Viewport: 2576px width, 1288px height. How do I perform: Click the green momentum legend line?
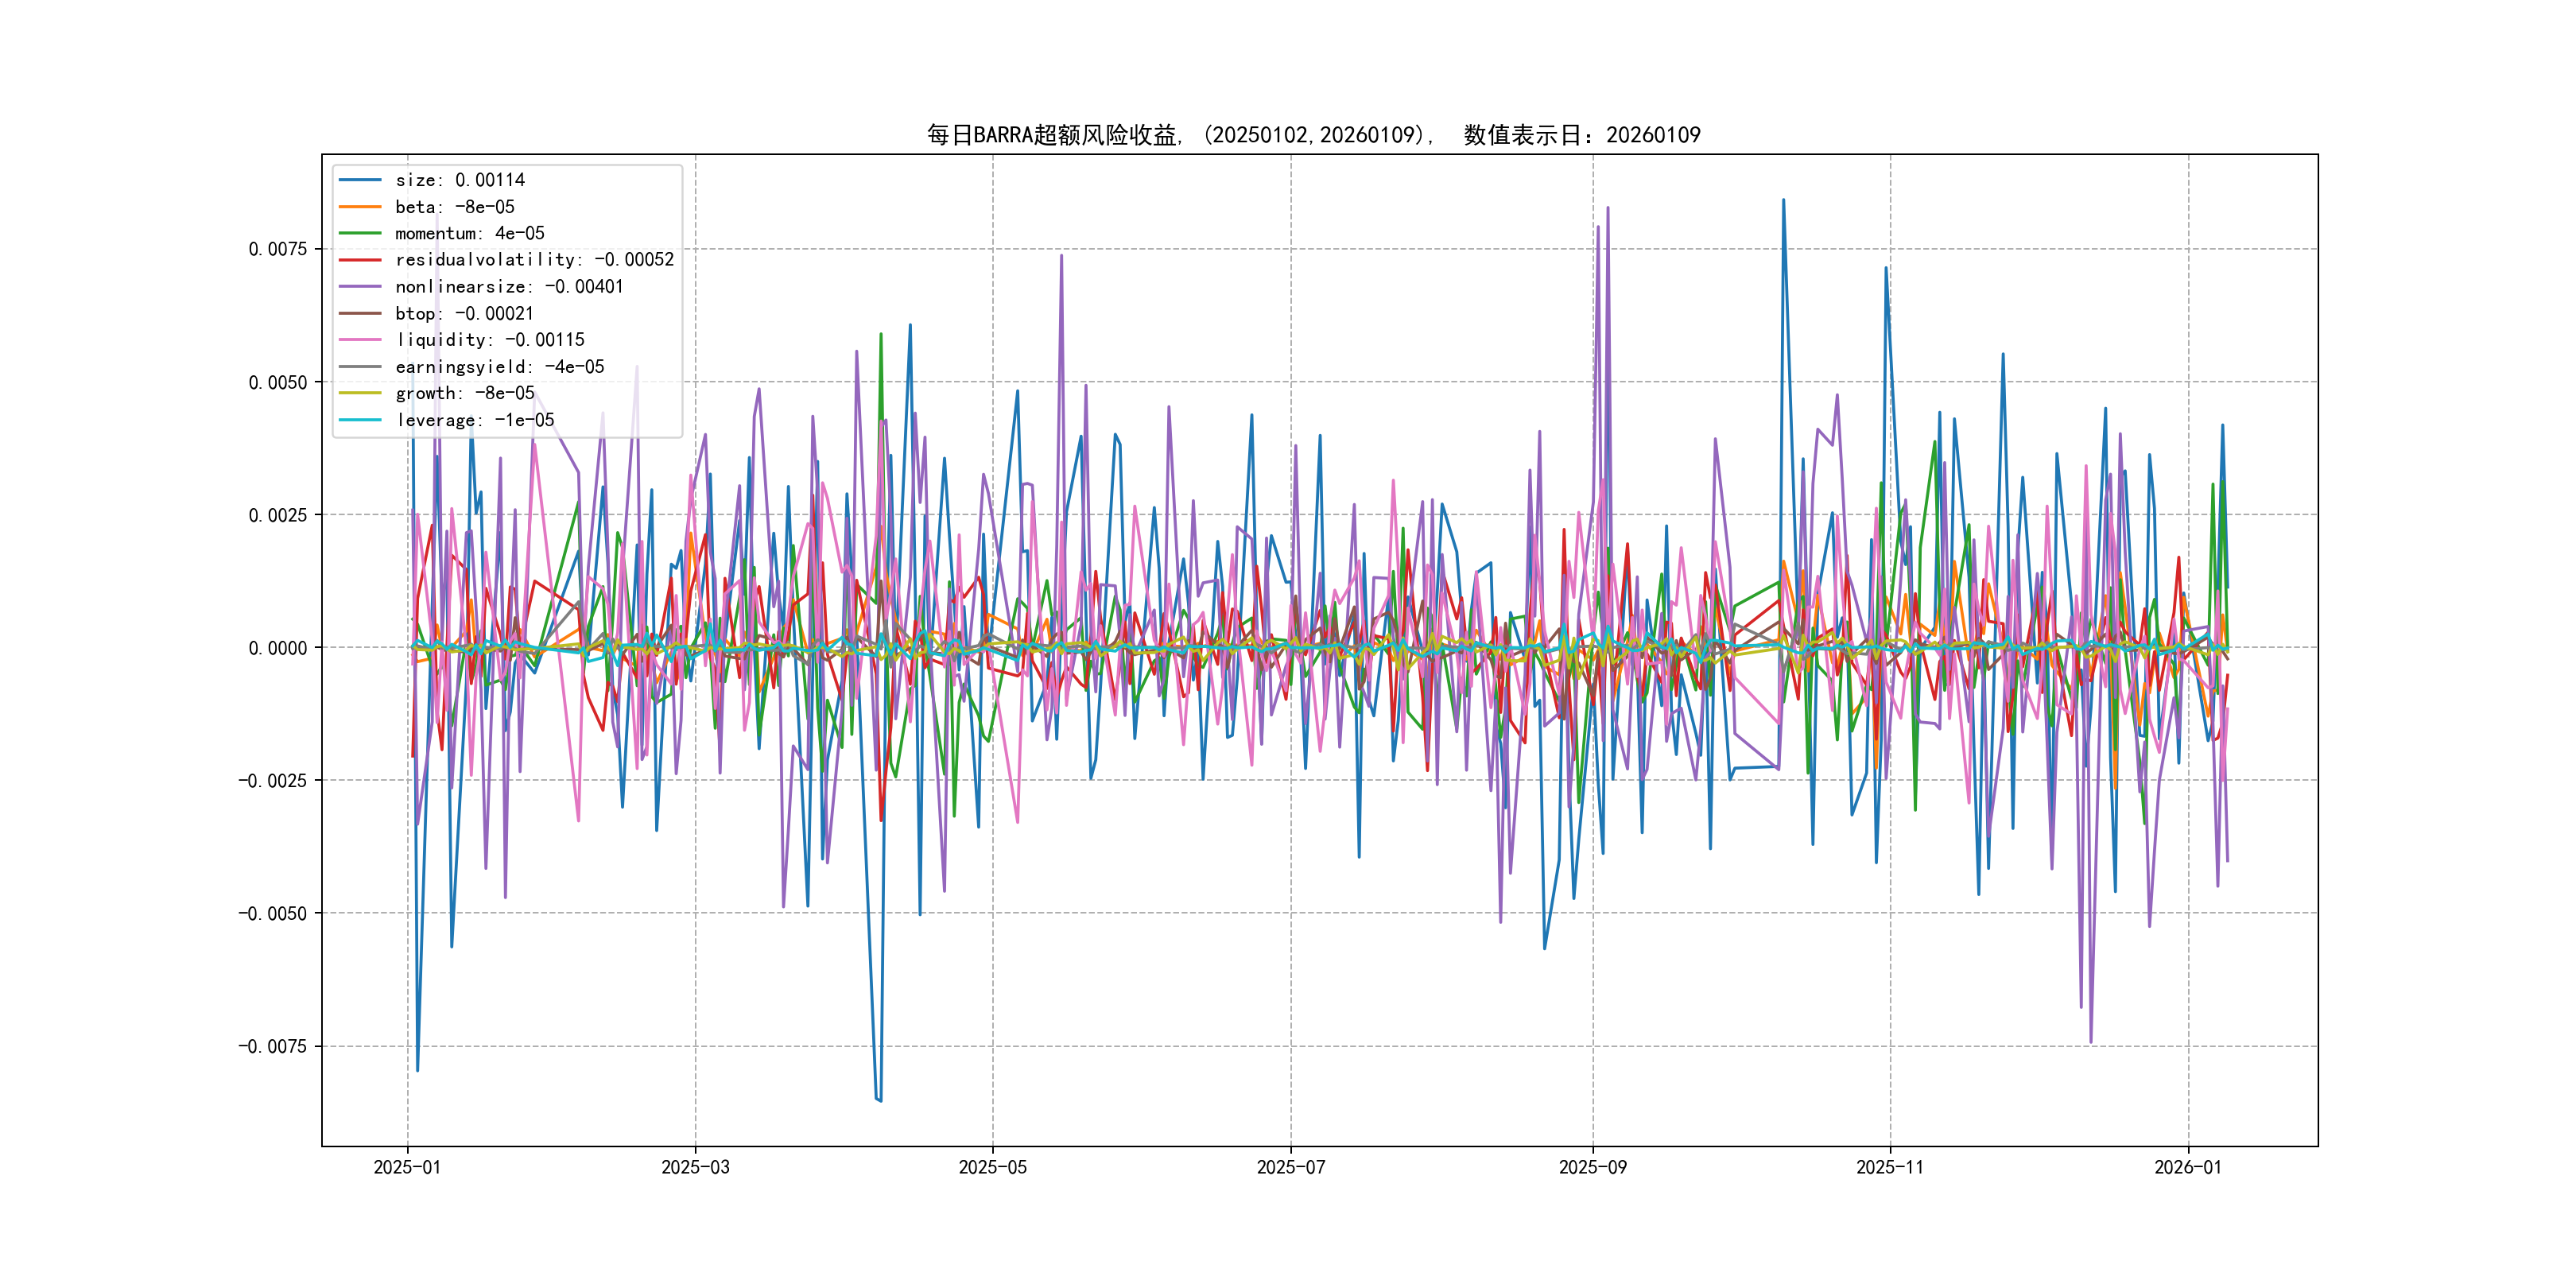360,233
